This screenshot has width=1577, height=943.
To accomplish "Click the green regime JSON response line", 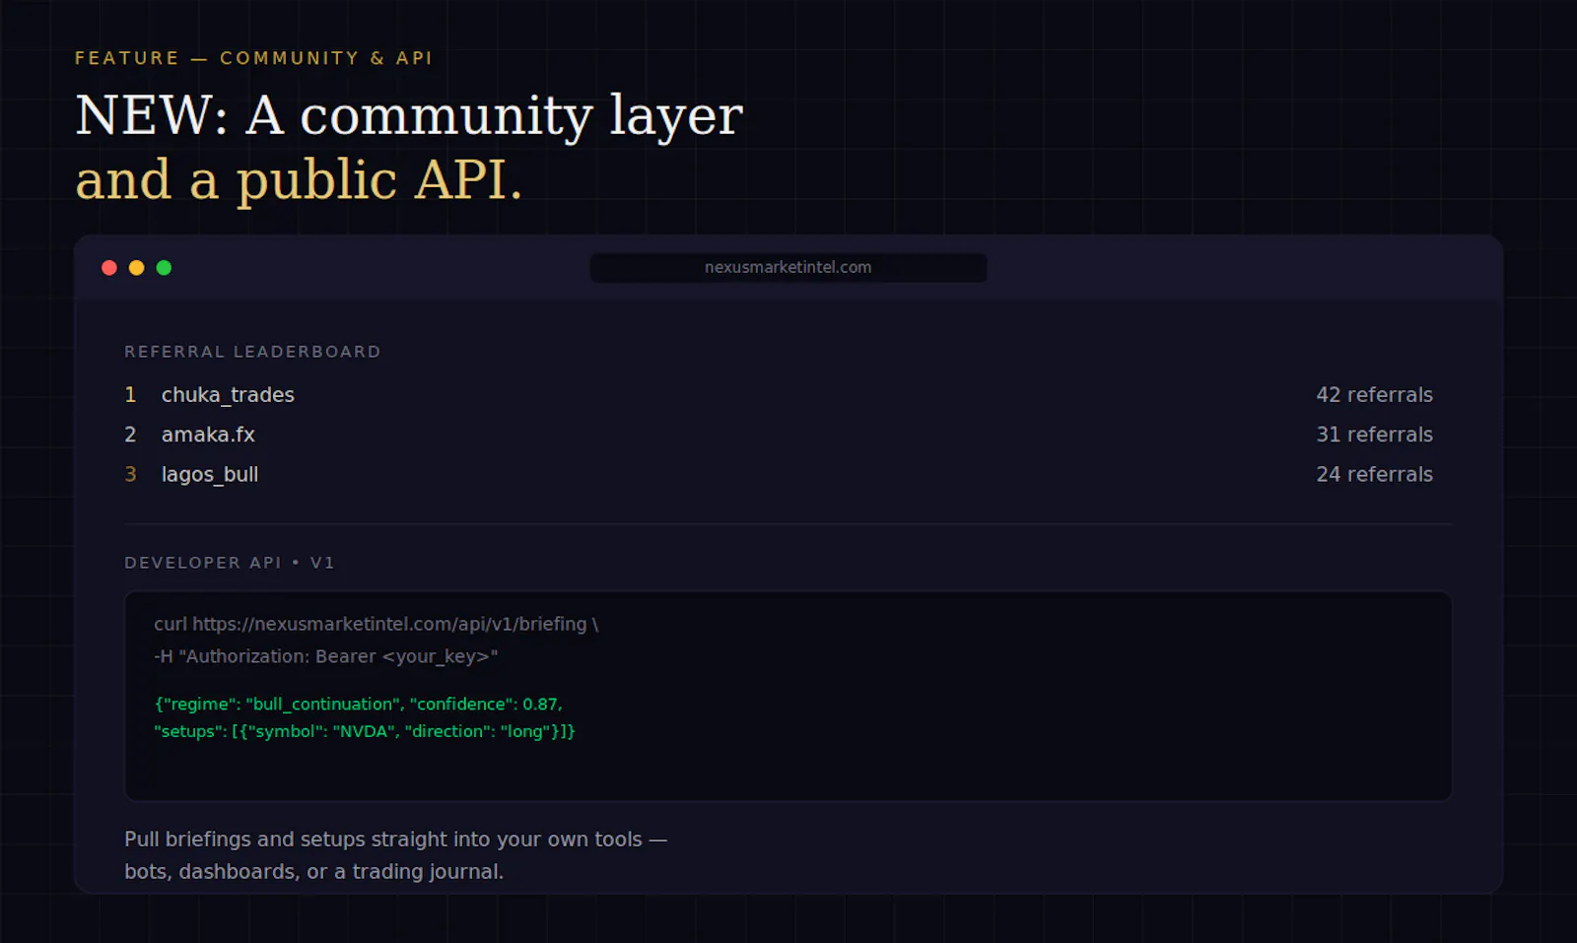I will 359,704.
